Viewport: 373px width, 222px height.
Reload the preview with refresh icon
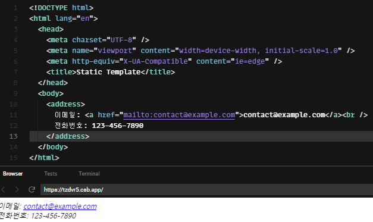coord(32,189)
